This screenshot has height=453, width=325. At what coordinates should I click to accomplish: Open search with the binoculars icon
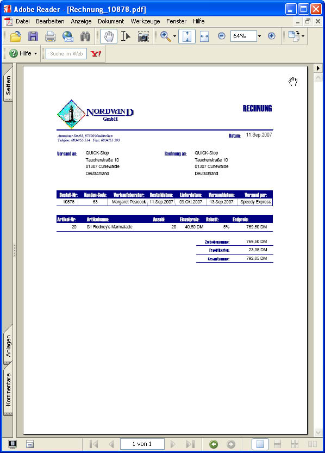pyautogui.click(x=85, y=36)
